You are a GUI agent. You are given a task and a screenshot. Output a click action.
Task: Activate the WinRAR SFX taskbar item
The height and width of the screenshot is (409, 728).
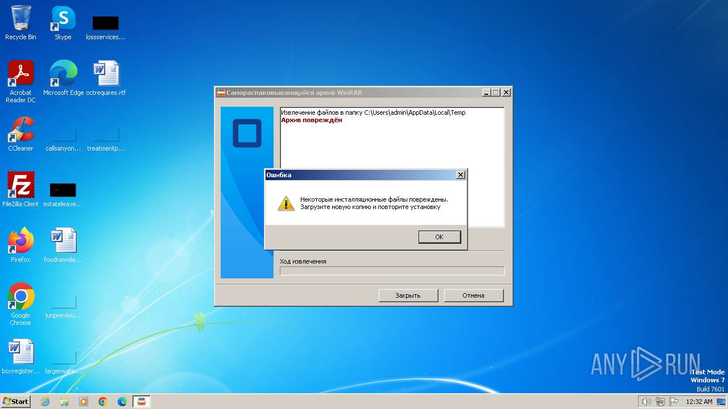[142, 402]
